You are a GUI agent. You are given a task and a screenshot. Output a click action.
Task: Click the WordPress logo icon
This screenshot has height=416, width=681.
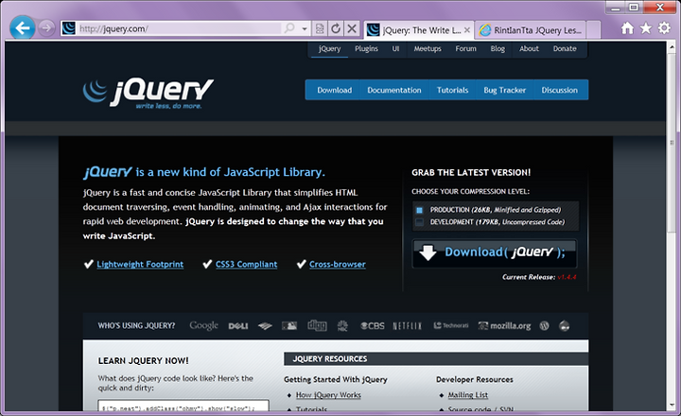coord(544,325)
